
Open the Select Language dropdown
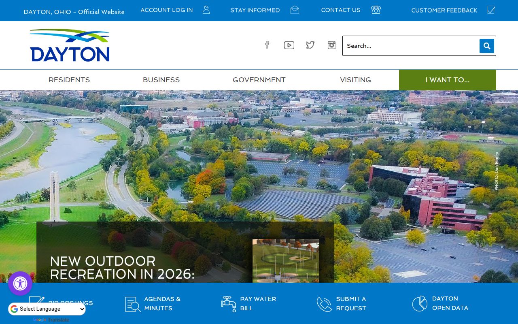[x=47, y=309]
